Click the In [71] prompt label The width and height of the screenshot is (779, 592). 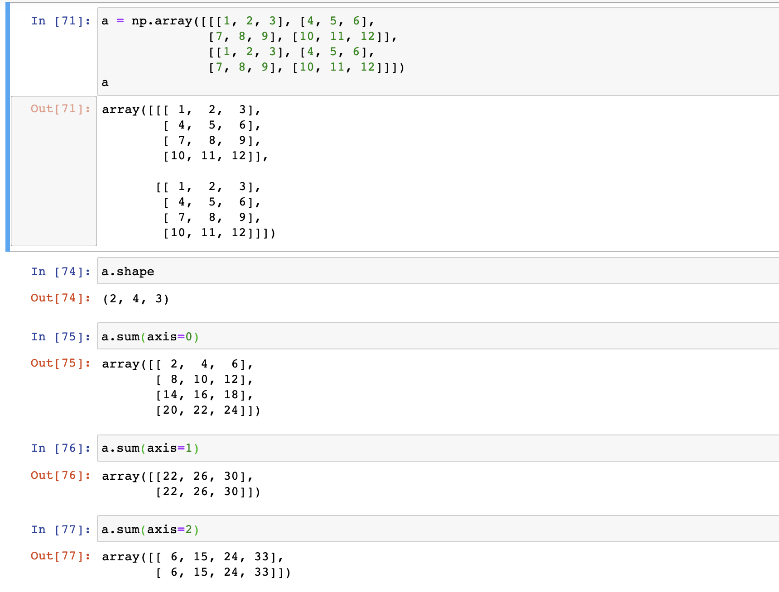[x=61, y=21]
